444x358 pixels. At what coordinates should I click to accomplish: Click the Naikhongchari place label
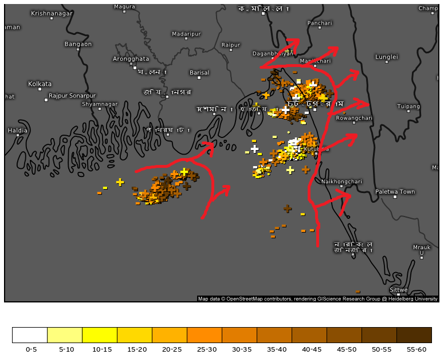tap(341, 182)
